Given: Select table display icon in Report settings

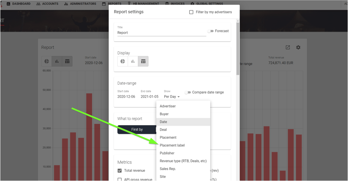Looking at the screenshot, I should coord(143,61).
